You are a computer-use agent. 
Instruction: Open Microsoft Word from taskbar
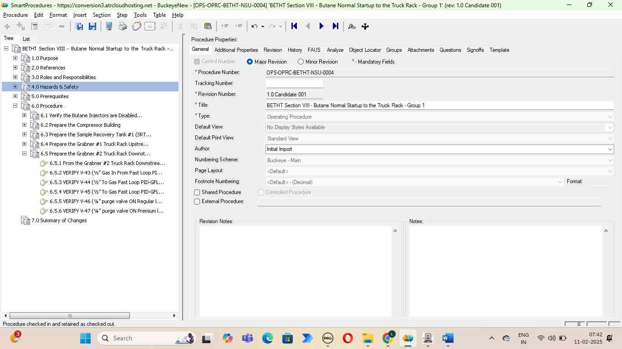pos(448,338)
